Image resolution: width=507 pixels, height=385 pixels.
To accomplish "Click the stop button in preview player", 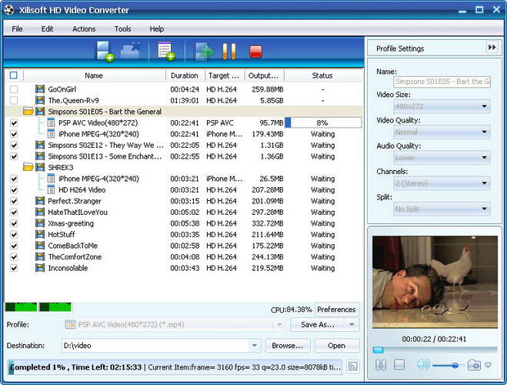I will 399,365.
